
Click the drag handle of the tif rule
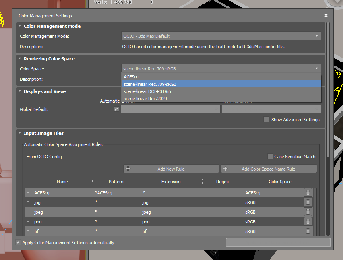(x=29, y=231)
